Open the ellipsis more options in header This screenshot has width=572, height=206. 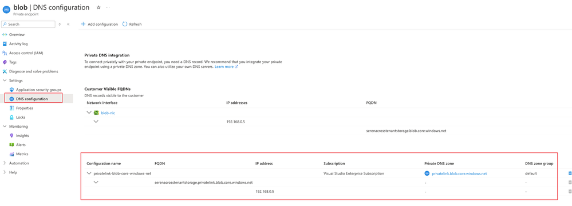point(108,7)
